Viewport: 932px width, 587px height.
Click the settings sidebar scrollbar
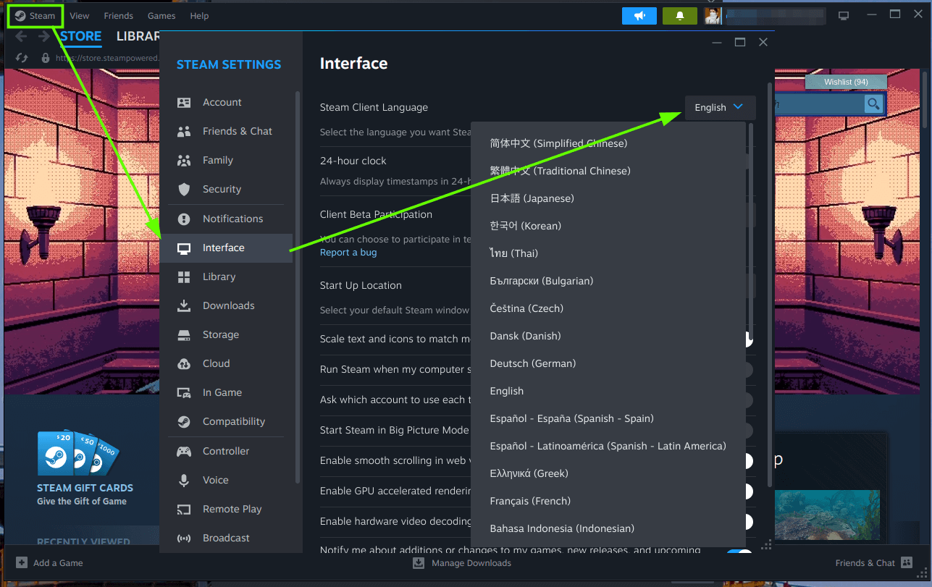pyautogui.click(x=297, y=287)
